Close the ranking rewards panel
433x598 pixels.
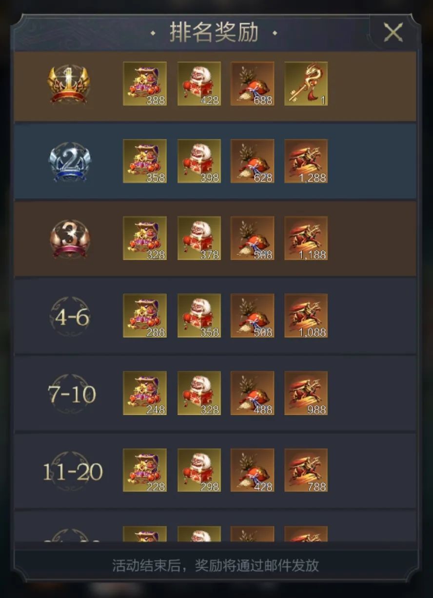point(393,33)
